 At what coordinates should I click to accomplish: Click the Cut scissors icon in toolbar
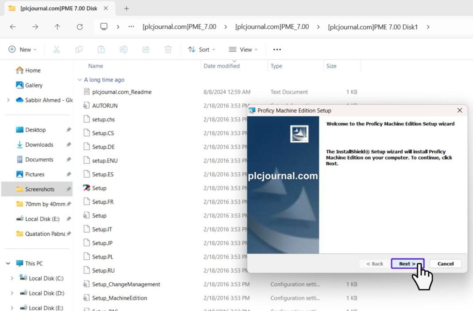pos(56,49)
